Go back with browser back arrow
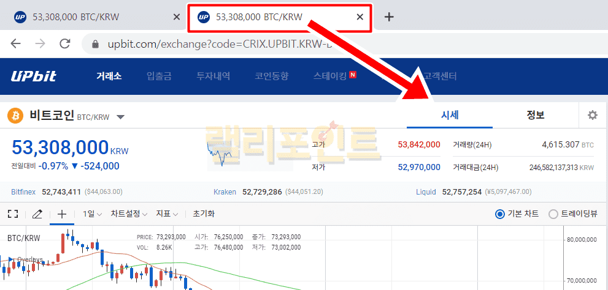608x290 pixels. [x=16, y=44]
